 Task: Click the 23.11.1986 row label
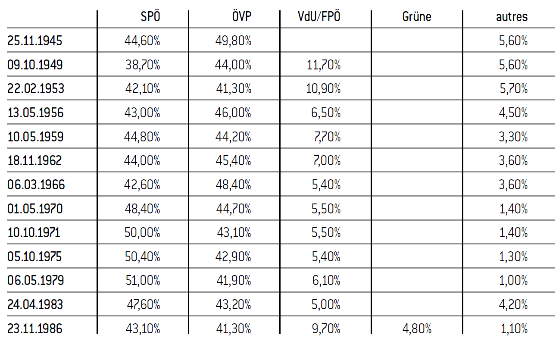[35, 328]
